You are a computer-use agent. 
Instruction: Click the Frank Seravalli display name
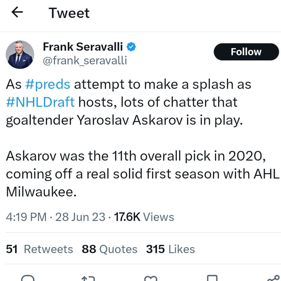point(83,47)
